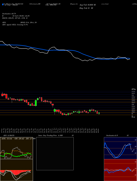The image size is (137, 181).
Task: Open the blue Stochastics chart panel
Action: 120,148
